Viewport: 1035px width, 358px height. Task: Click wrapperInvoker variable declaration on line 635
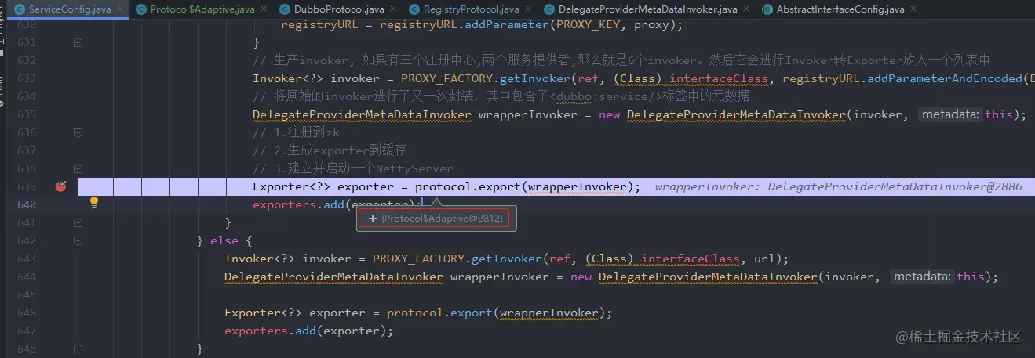(527, 114)
